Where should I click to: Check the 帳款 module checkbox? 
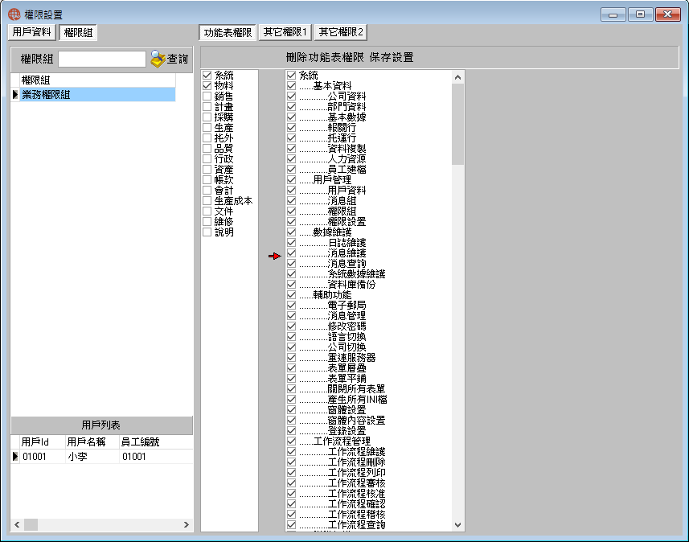click(207, 180)
